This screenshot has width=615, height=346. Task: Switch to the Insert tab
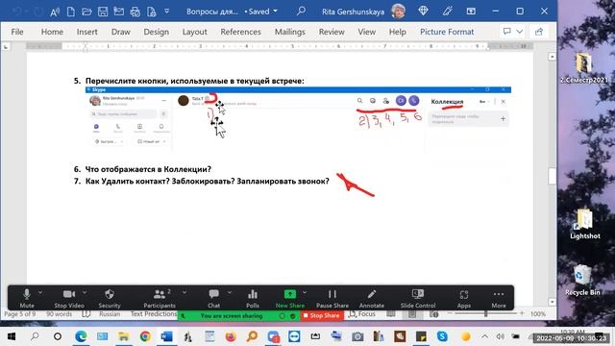(87, 32)
